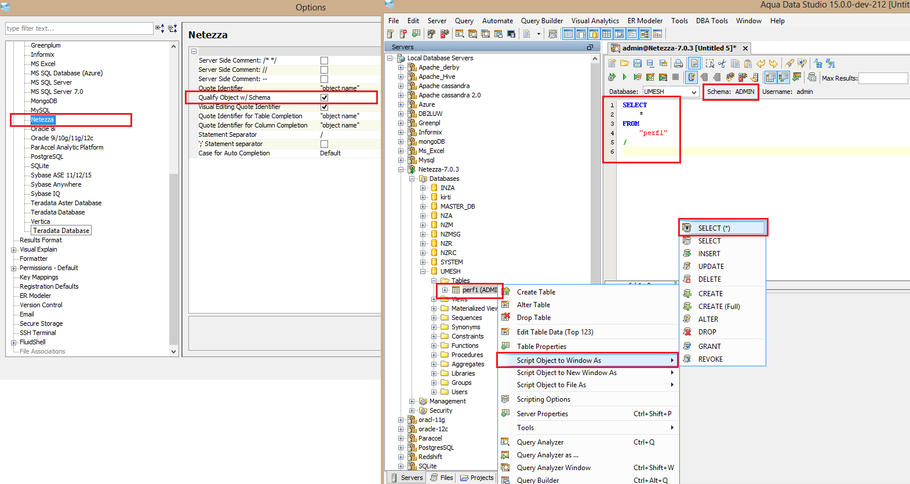Click the Paste clipboard icon
This screenshot has height=484, width=910.
click(748, 63)
